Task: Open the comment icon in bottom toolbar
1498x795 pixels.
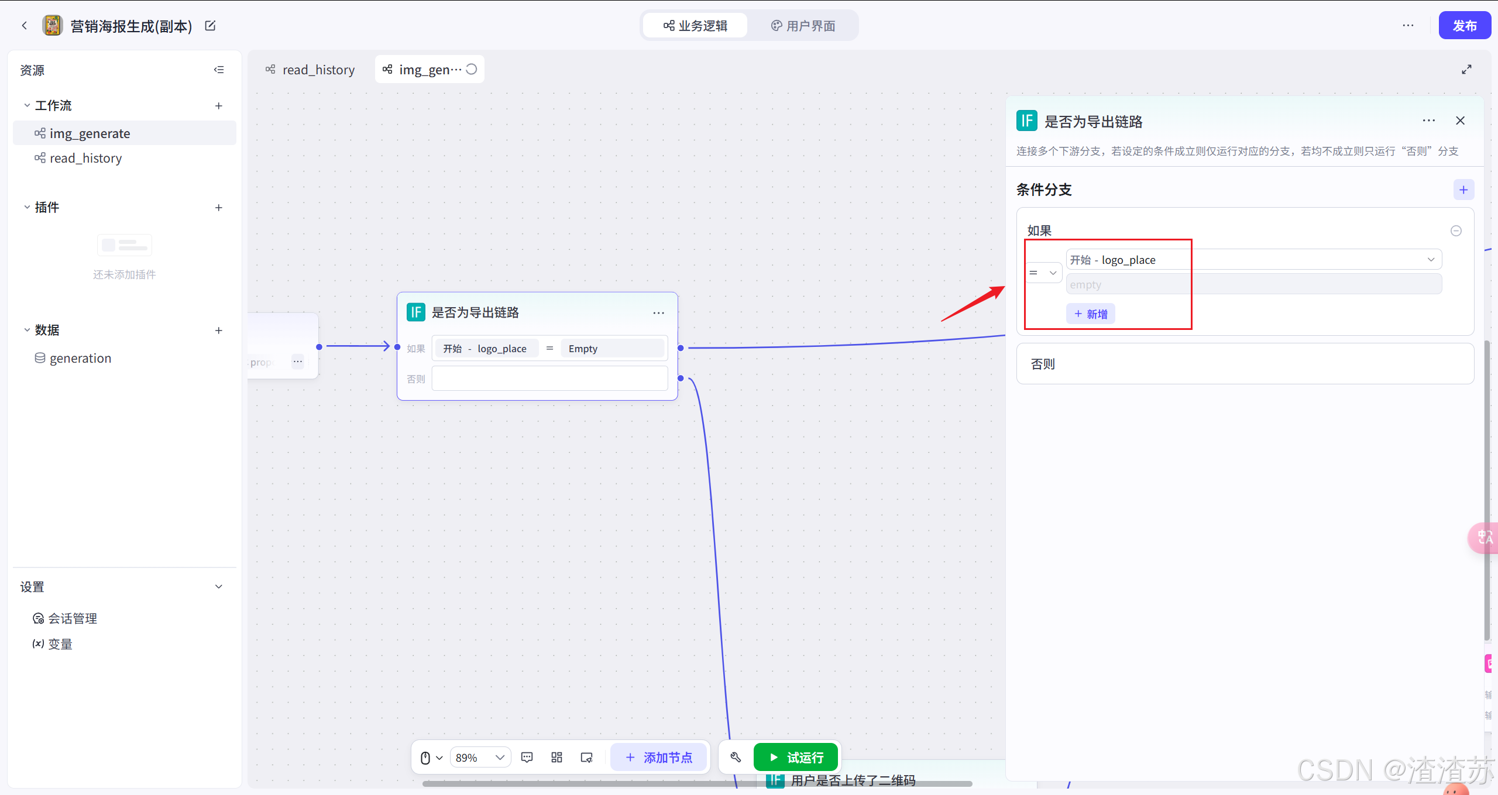Action: [x=527, y=758]
